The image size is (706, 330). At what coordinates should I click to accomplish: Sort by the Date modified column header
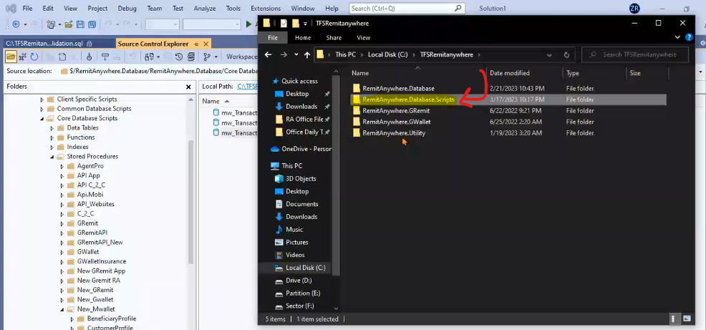[x=510, y=73]
